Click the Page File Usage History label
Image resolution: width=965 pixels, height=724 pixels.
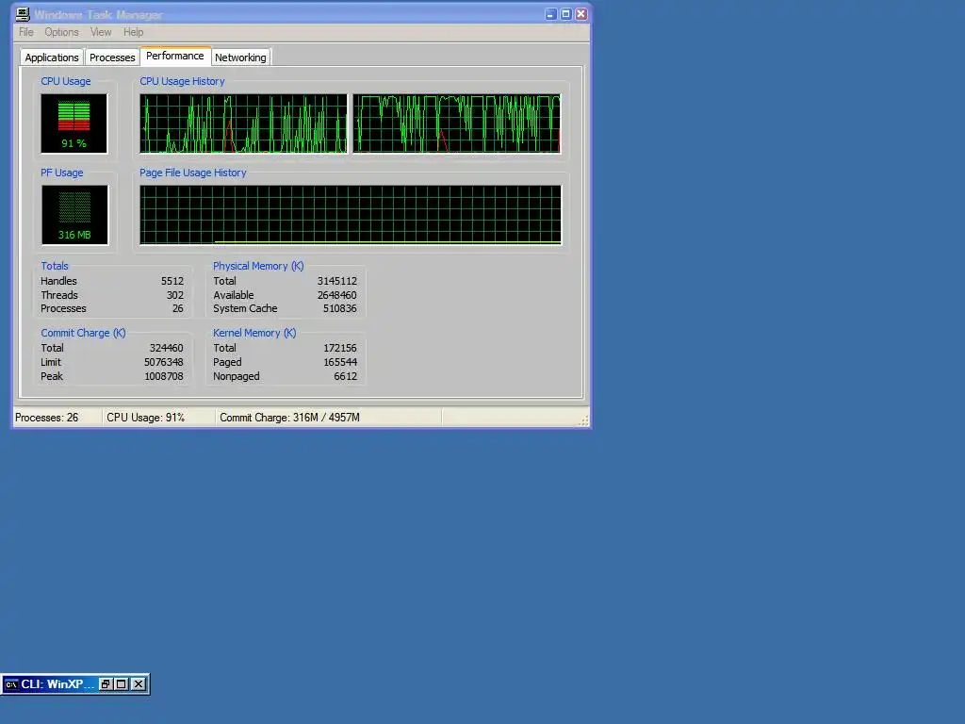point(192,173)
